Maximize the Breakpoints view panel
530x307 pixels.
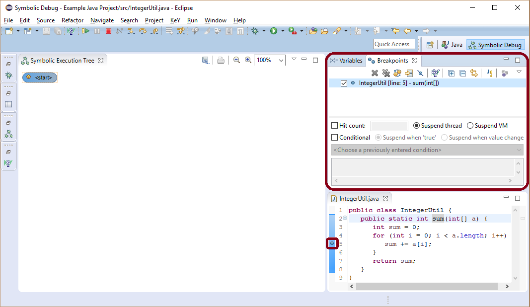(x=518, y=60)
